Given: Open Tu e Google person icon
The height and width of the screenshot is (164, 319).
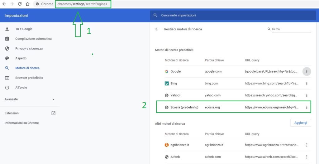Looking at the screenshot, I should coord(7,29).
